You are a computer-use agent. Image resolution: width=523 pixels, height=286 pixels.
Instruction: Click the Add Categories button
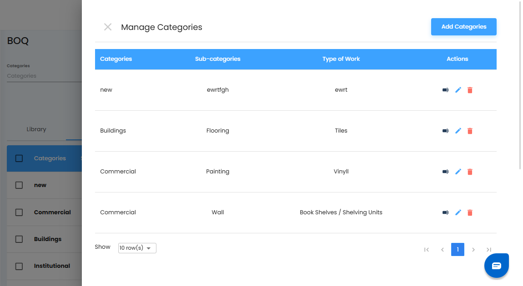[463, 27]
